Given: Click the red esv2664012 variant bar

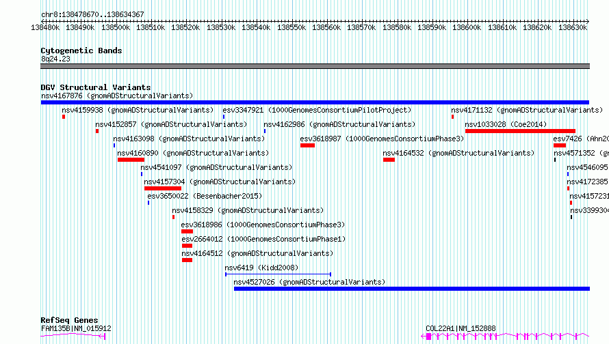Looking at the screenshot, I should [187, 246].
